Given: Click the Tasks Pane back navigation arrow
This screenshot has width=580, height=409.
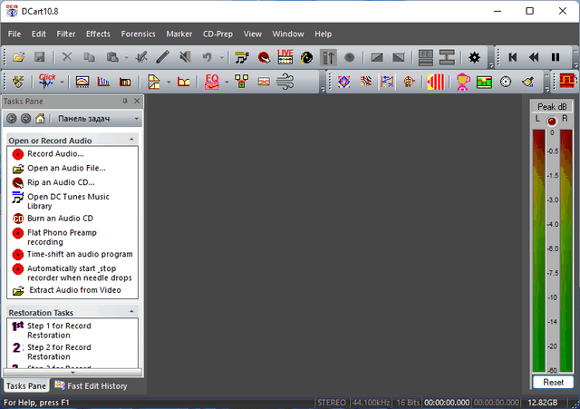Looking at the screenshot, I should pyautogui.click(x=12, y=119).
